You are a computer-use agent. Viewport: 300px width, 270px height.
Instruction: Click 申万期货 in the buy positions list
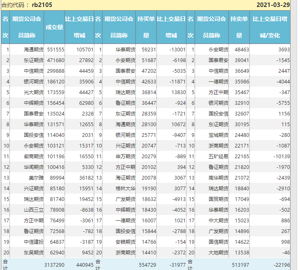click(125, 156)
